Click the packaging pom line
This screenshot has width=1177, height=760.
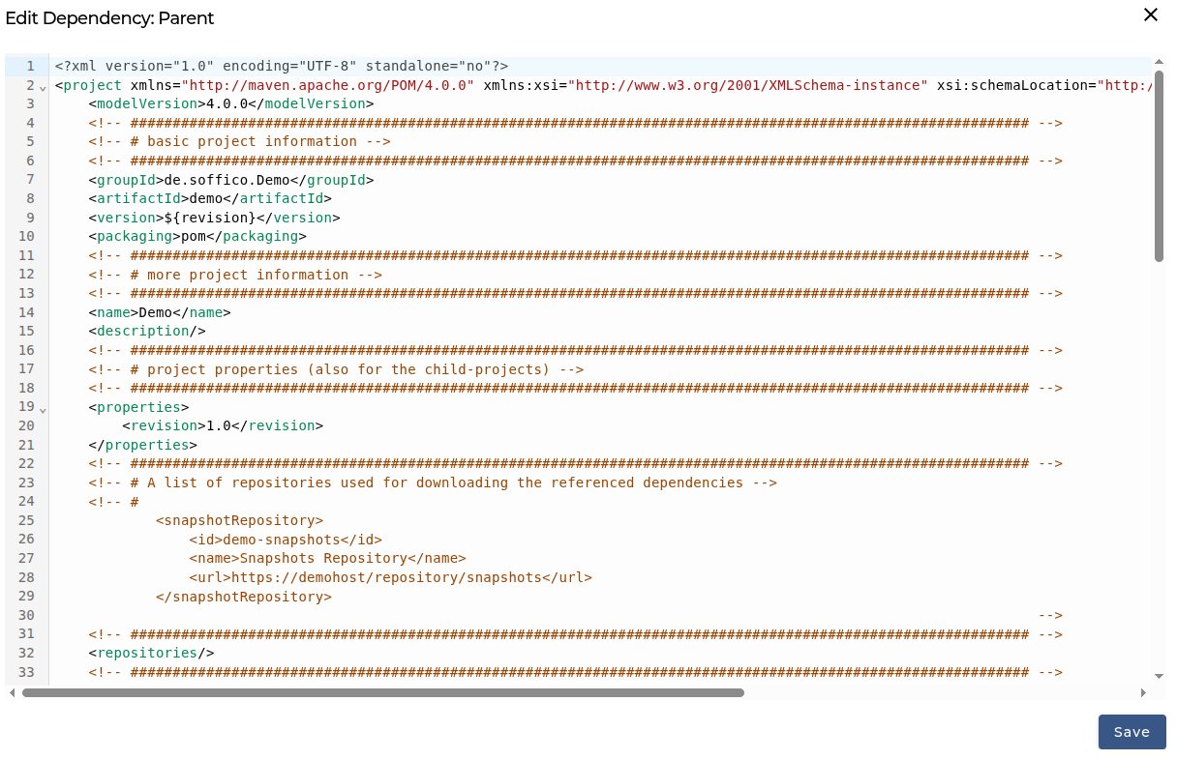[197, 236]
